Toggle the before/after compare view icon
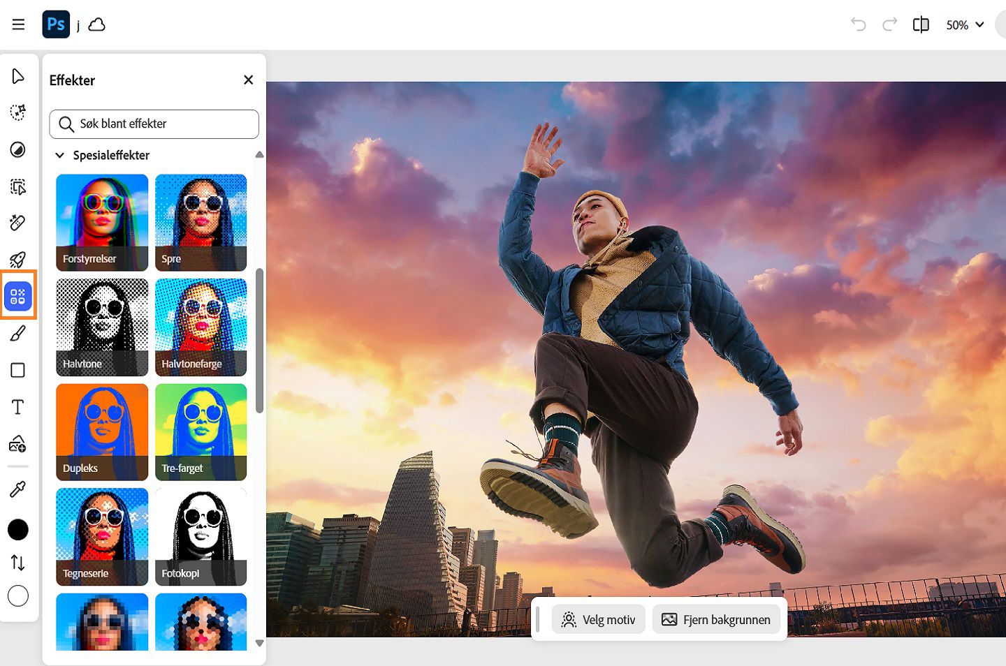This screenshot has height=666, width=1006. point(921,25)
